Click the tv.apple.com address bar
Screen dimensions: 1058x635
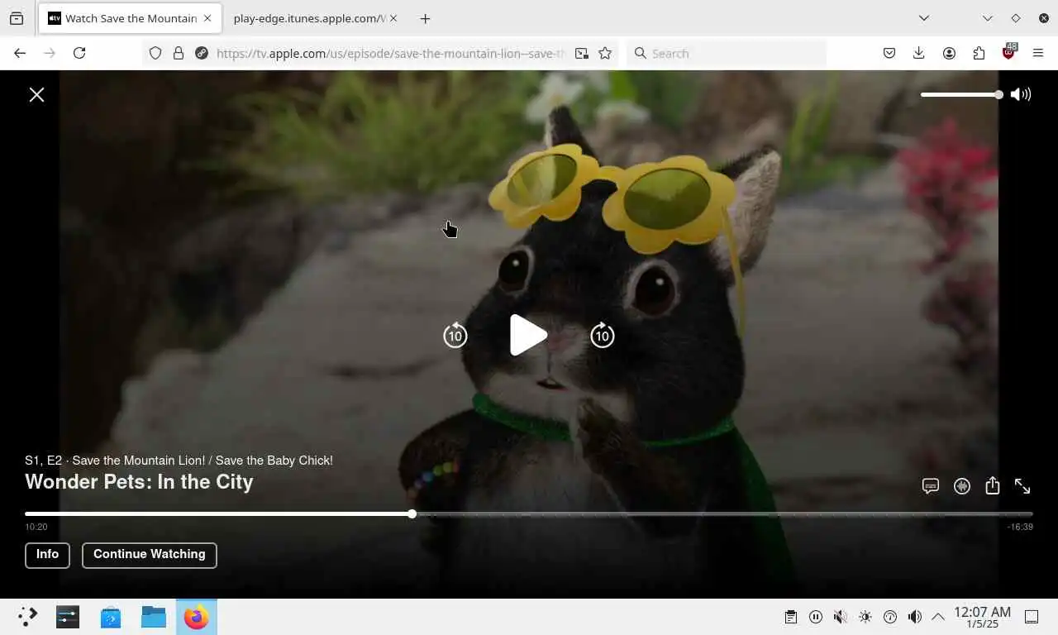coord(390,53)
